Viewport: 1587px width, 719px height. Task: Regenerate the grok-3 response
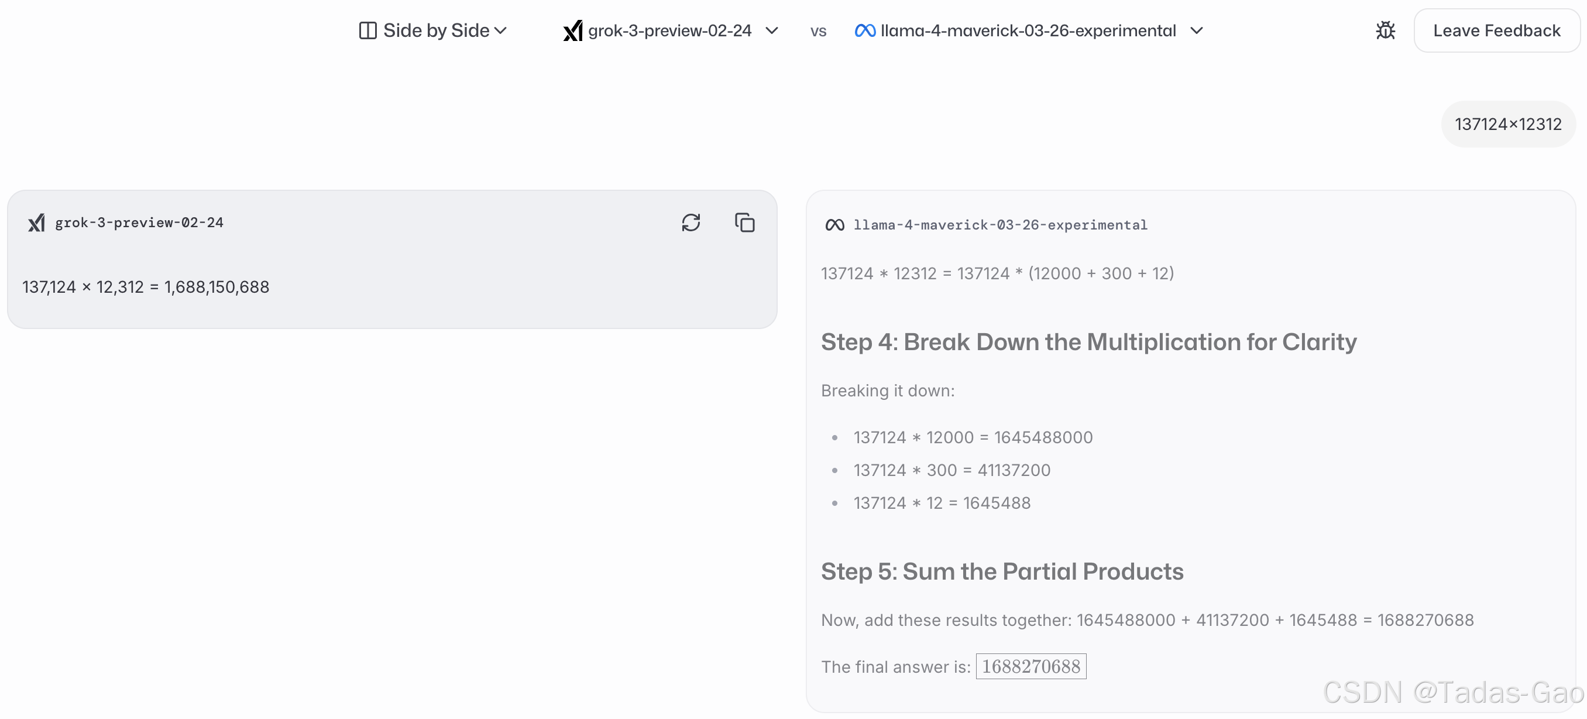pos(691,222)
